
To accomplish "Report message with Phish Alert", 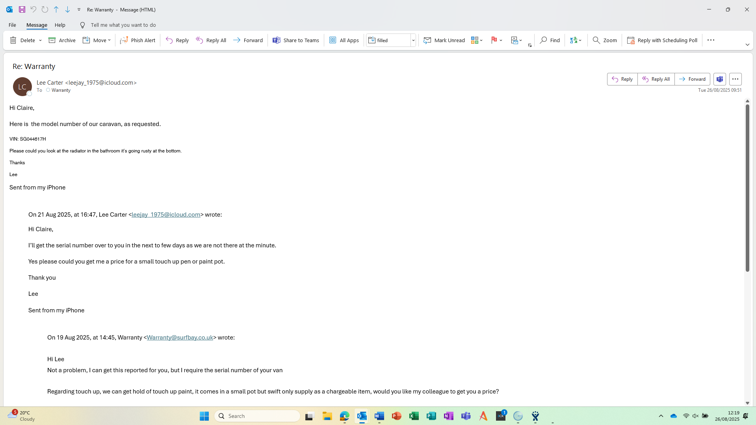I will coord(137,40).
